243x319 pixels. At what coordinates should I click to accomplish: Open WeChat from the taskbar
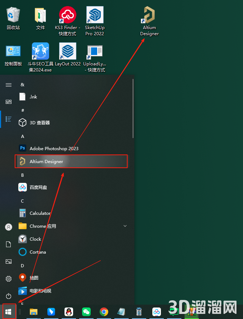[86, 312]
